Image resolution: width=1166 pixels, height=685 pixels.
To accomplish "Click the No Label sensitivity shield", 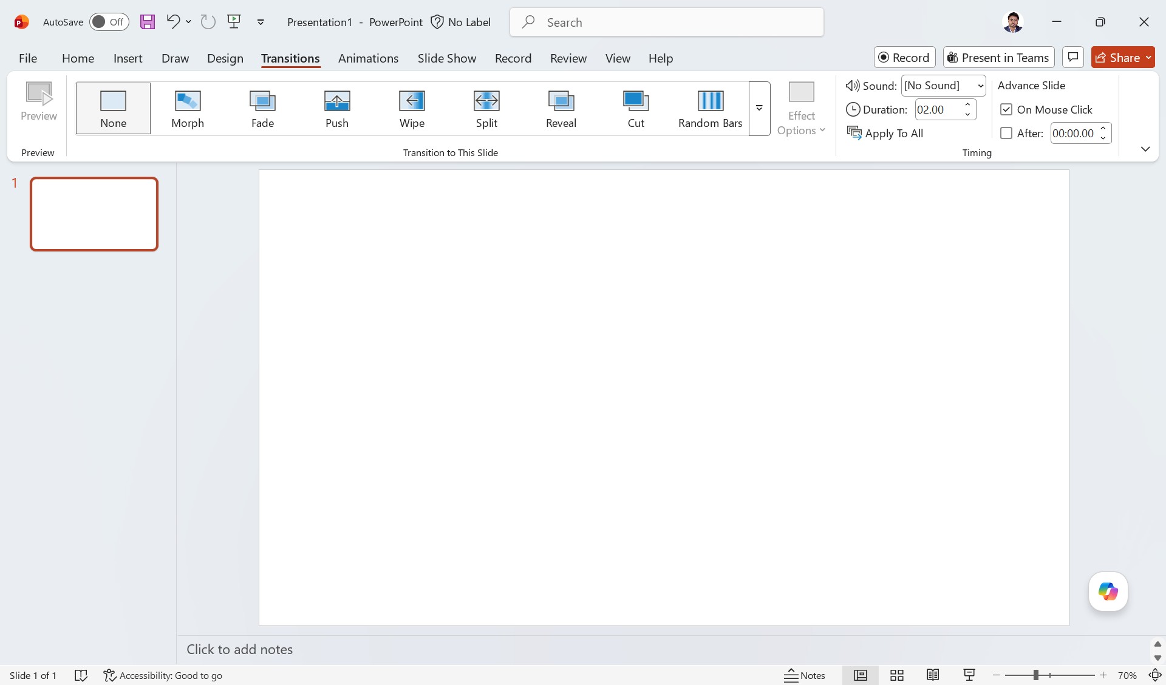I will click(461, 22).
